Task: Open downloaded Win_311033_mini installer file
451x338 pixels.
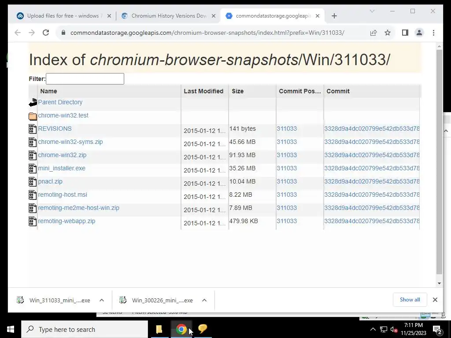Action: [x=53, y=300]
